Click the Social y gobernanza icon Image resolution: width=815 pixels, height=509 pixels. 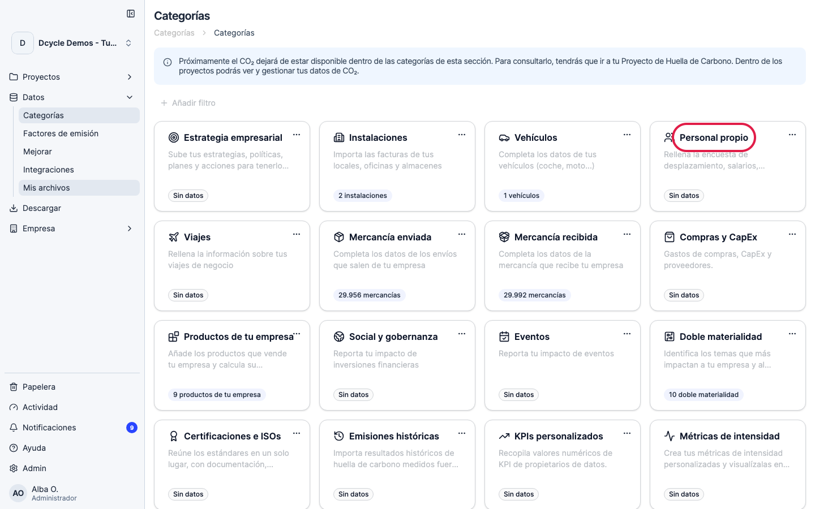point(339,337)
